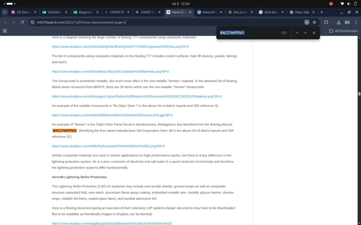
Task: Open the Downloads icon in toolbar
Action: (339, 22)
